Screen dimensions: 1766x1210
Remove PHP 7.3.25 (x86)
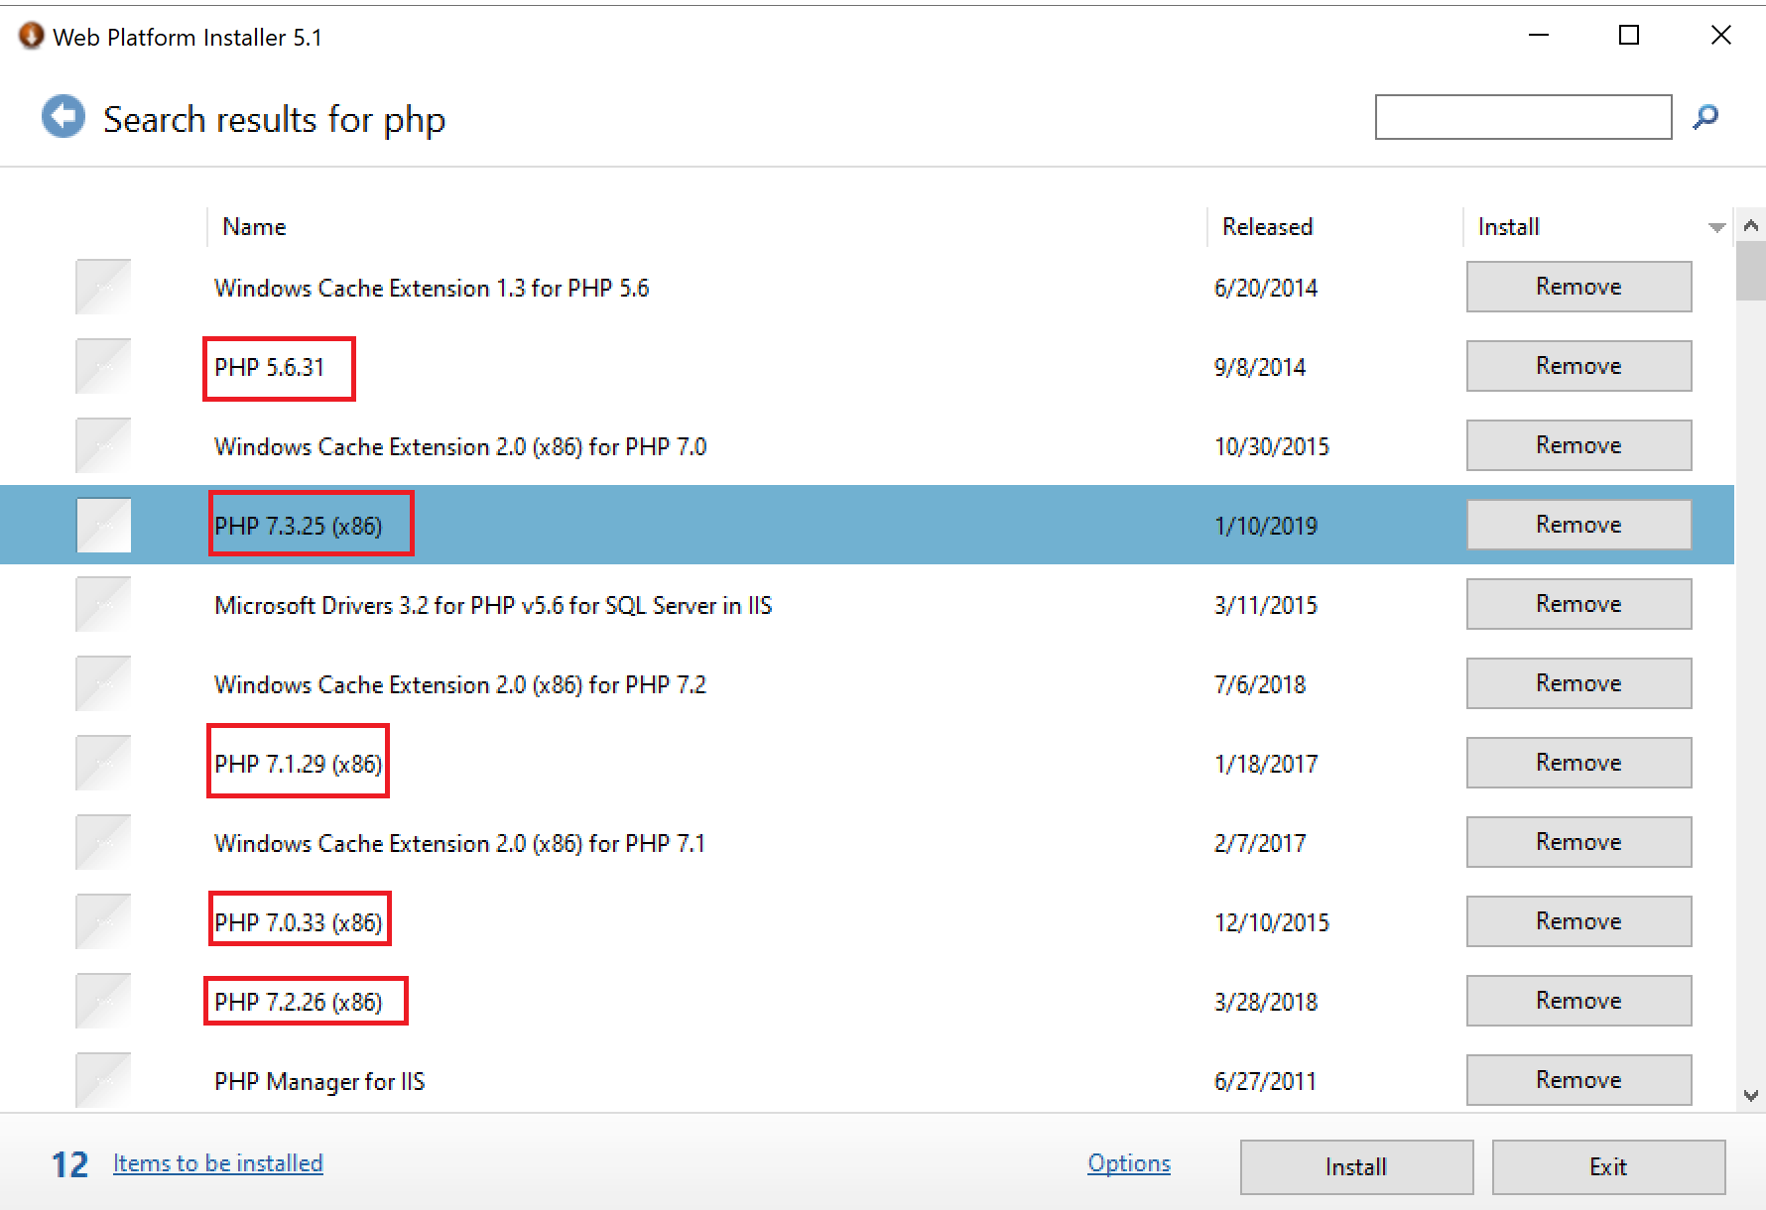point(1578,525)
